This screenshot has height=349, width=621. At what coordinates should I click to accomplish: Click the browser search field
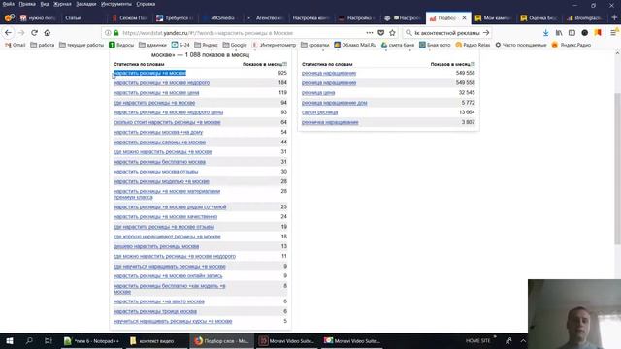click(446, 33)
